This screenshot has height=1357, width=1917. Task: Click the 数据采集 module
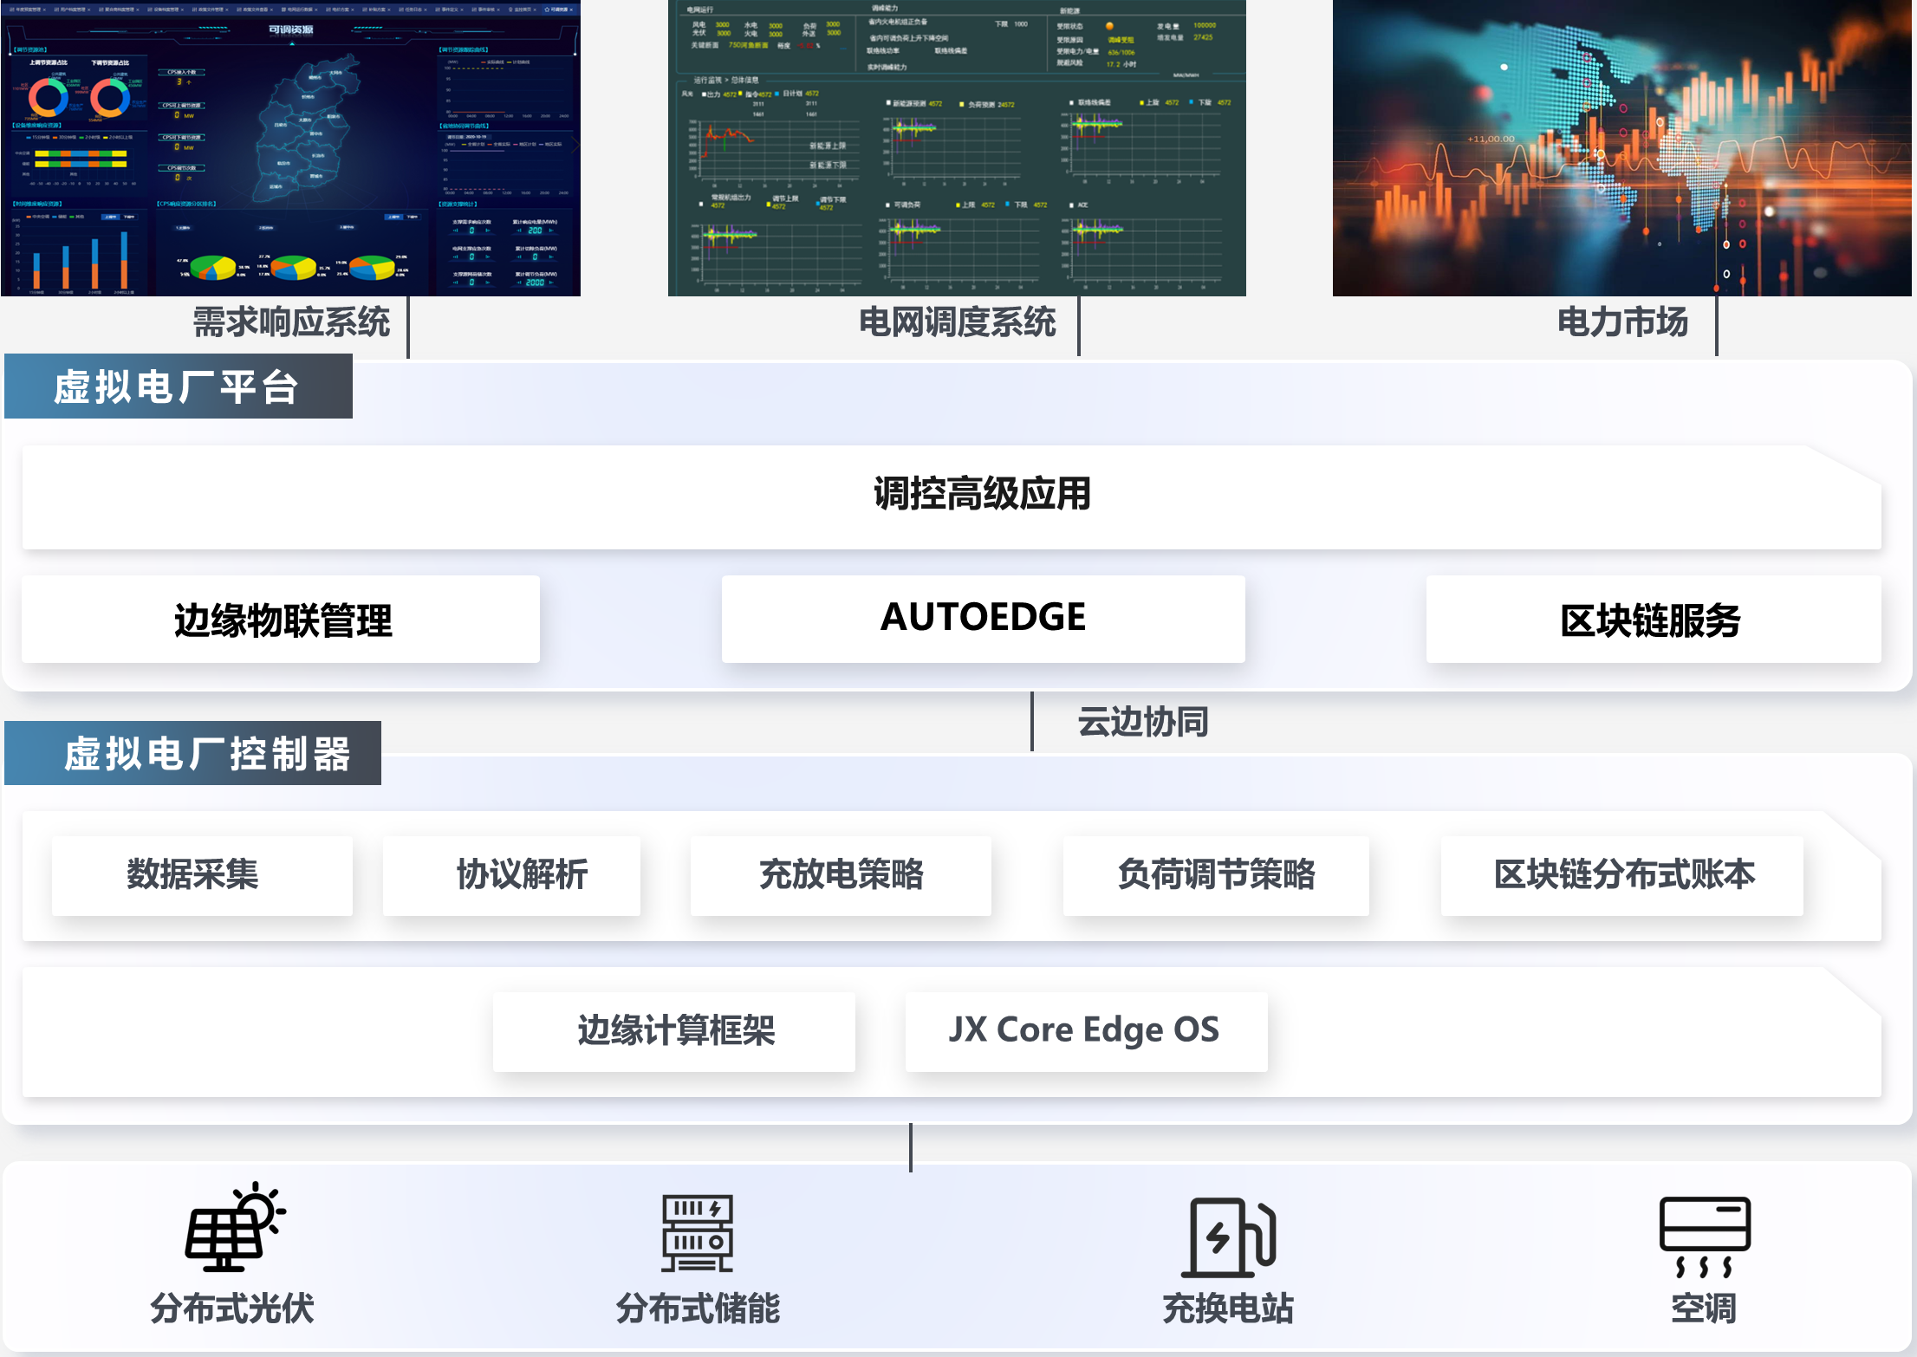coord(202,875)
